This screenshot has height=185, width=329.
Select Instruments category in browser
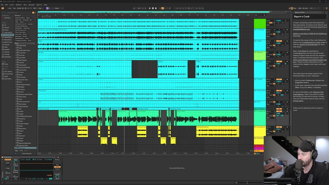(x=8, y=32)
